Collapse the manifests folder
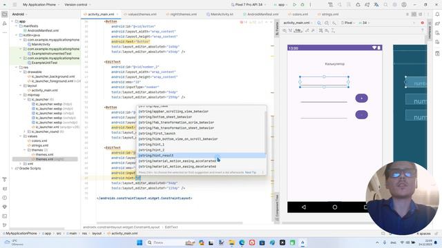This screenshot has height=248, width=442. (x=17, y=26)
